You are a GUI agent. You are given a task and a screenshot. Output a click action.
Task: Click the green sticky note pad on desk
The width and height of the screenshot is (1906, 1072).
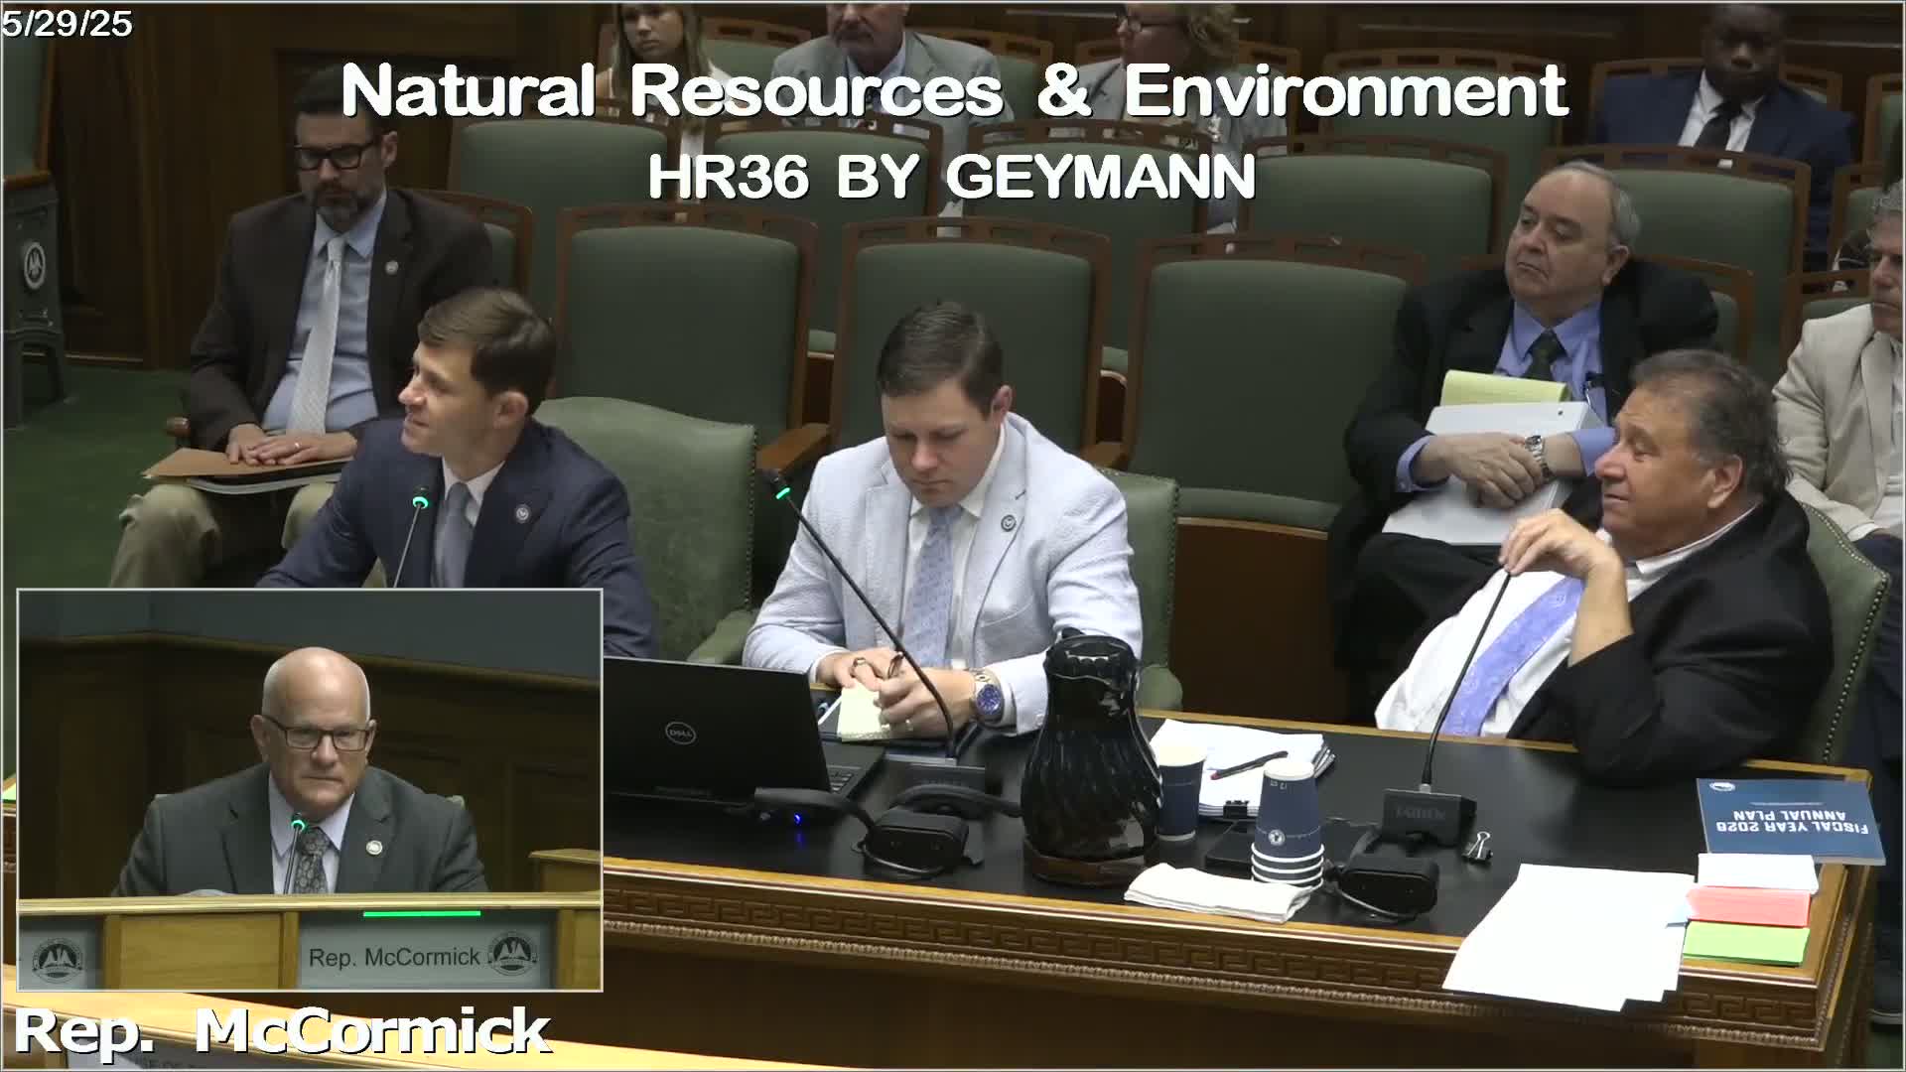pos(1747,943)
